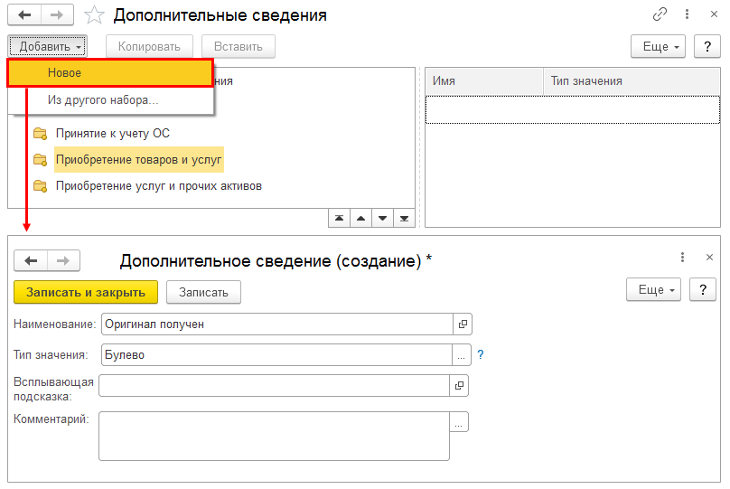Move item to bottom with arrow icon
Screen dimensions: 730x489
coord(404,218)
